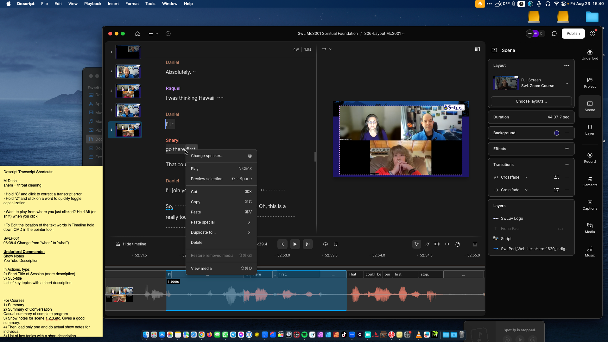The image size is (608, 342).
Task: Open the help question mark icon
Action: (592, 34)
